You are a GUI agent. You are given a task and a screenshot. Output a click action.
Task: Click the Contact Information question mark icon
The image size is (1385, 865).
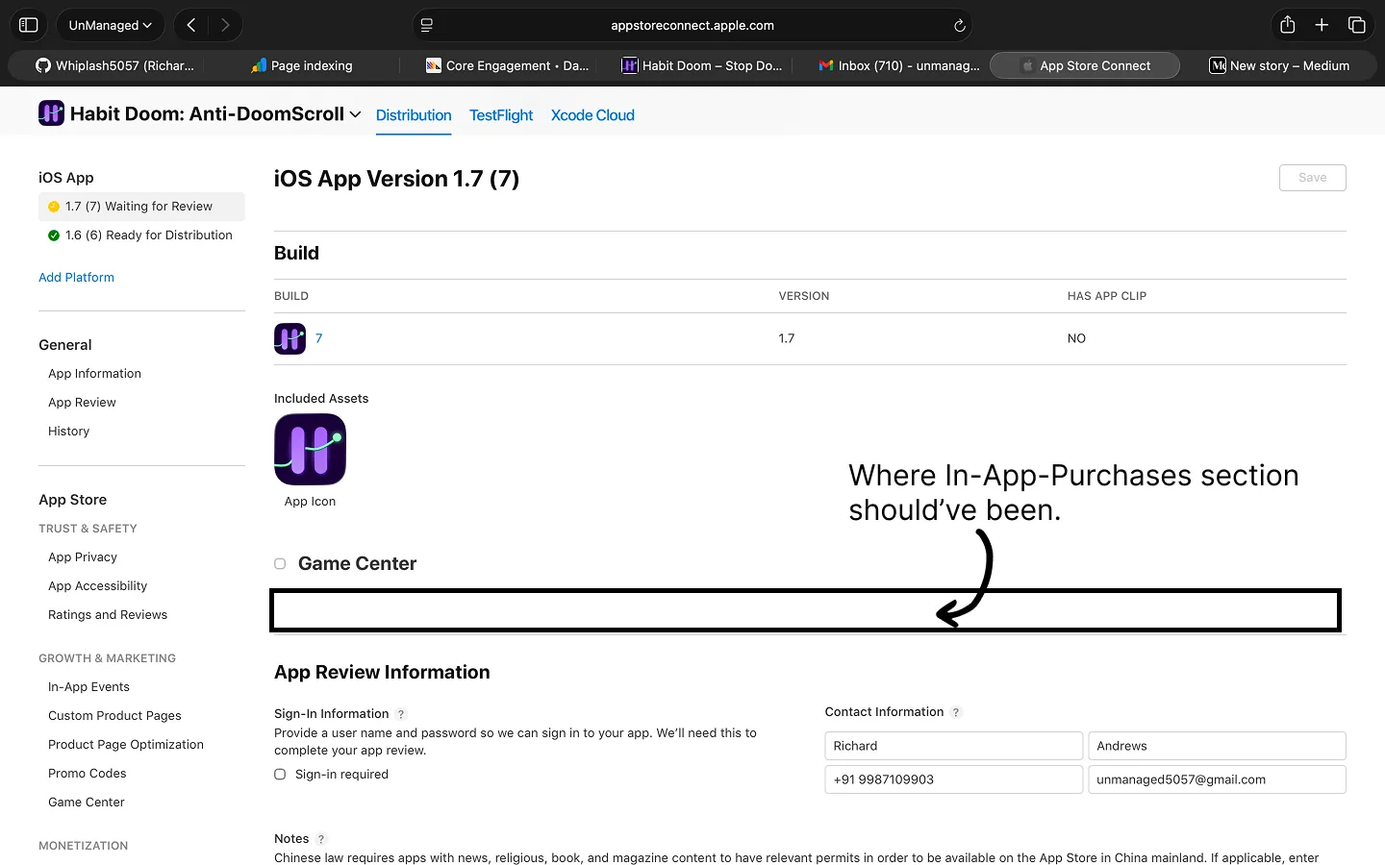[x=956, y=711]
